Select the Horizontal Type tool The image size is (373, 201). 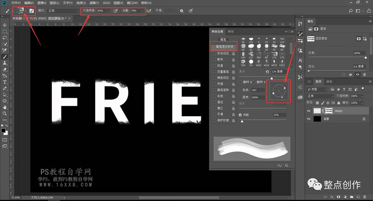5,82
